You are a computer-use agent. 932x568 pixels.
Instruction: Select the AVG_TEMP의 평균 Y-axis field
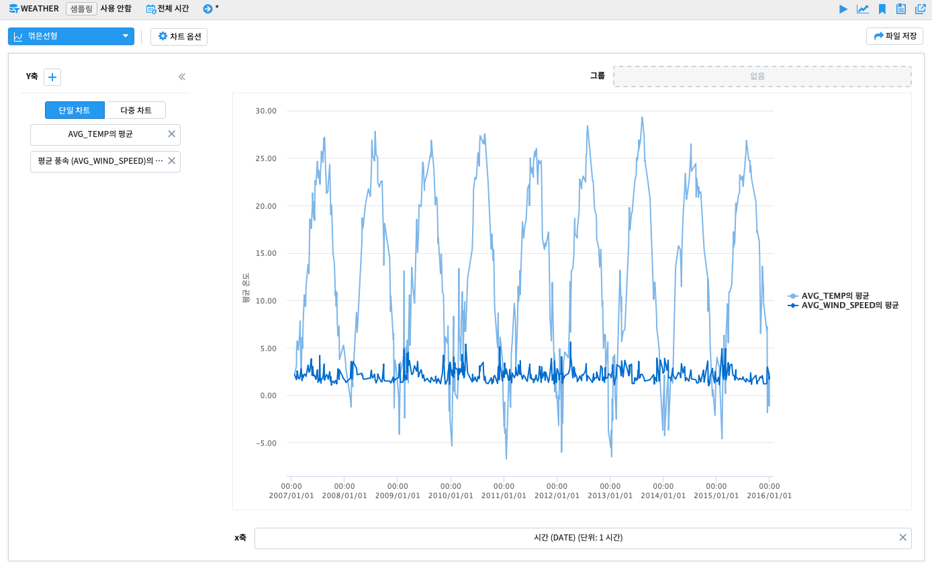click(105, 134)
